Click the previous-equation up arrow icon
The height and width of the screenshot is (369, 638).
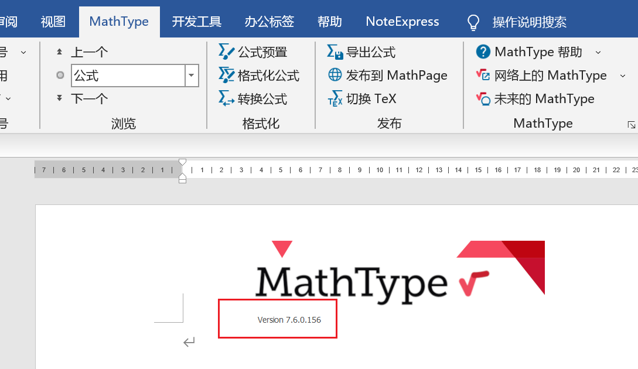(x=59, y=52)
